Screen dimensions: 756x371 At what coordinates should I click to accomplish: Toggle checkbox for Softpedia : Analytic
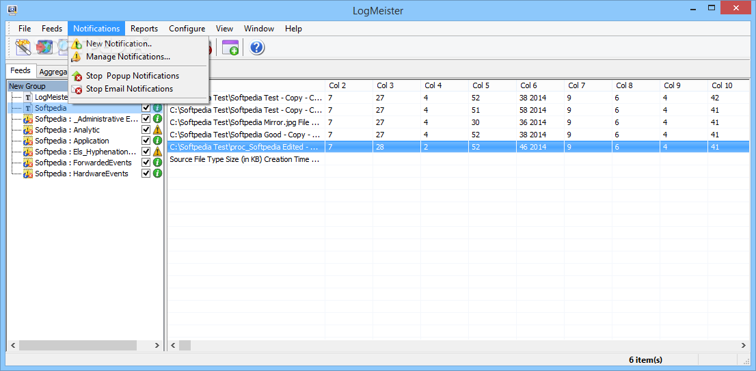click(146, 130)
